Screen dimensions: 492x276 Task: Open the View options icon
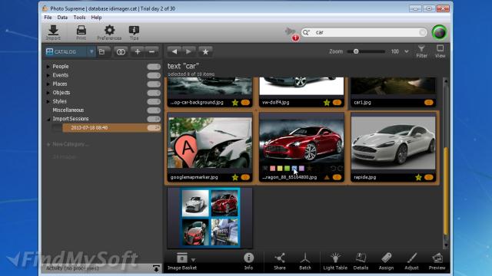440,51
